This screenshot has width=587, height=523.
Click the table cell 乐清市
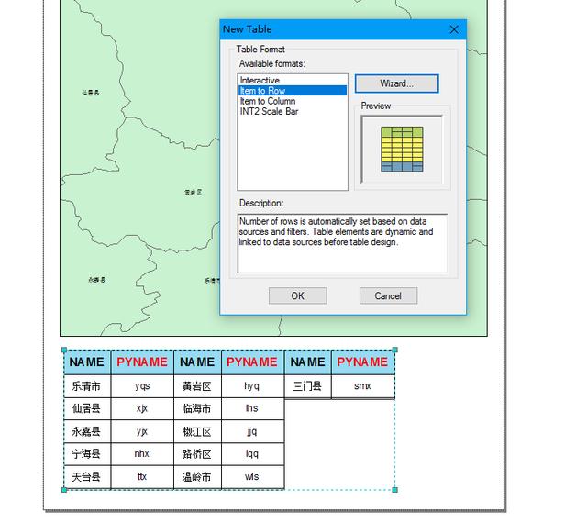pyautogui.click(x=86, y=386)
